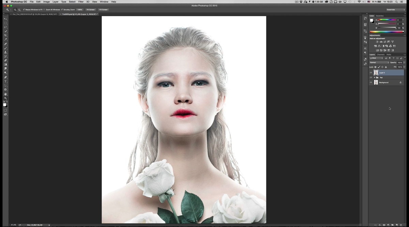409x227 pixels.
Task: Click the Wi-Fi icon in the menu bar
Action: 359,2
